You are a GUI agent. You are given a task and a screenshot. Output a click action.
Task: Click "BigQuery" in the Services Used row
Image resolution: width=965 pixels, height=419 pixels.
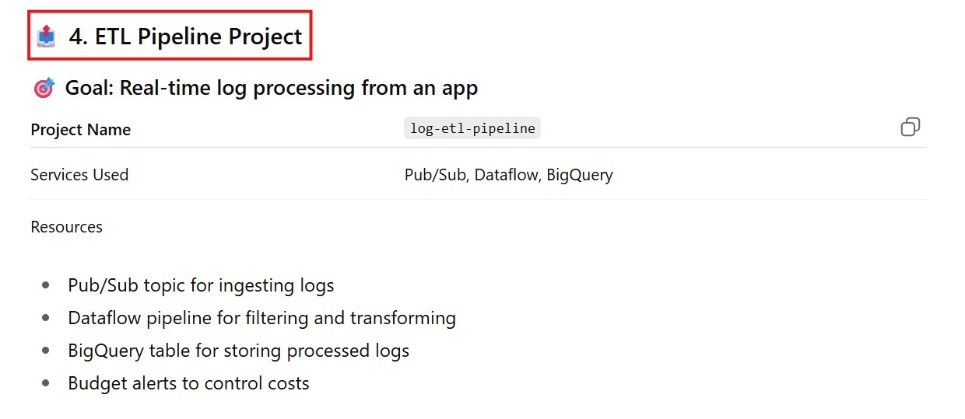[580, 175]
